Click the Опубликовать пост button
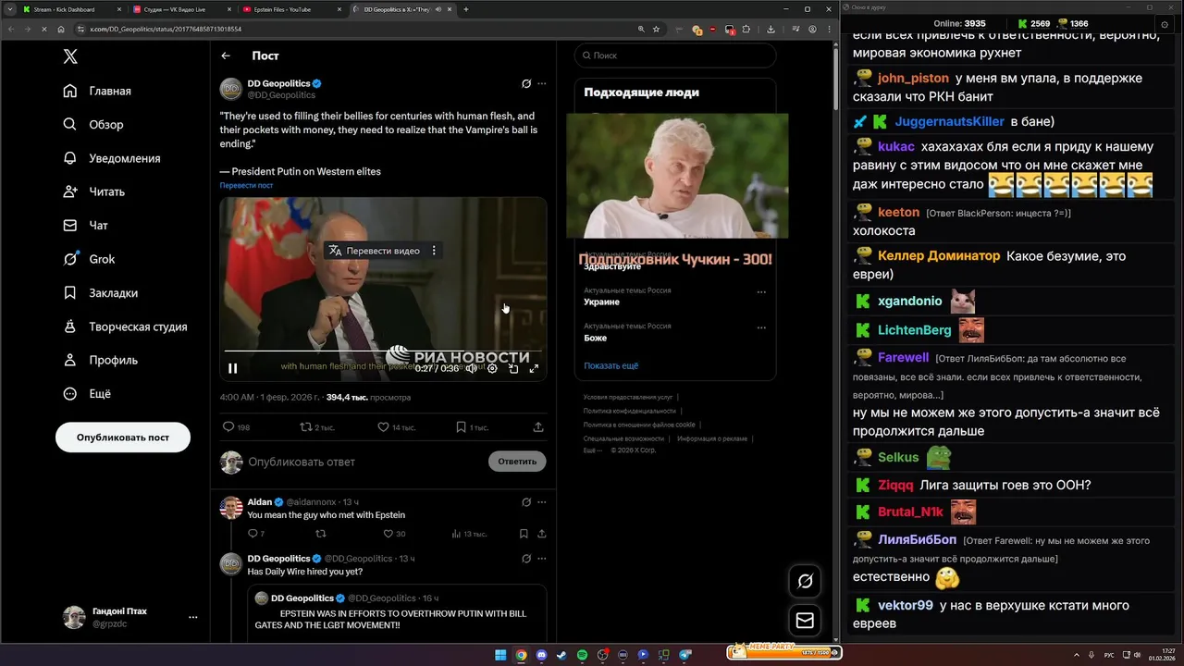The image size is (1184, 666). 123,438
